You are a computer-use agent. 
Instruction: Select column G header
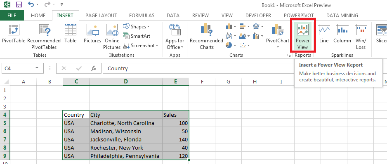(228, 82)
